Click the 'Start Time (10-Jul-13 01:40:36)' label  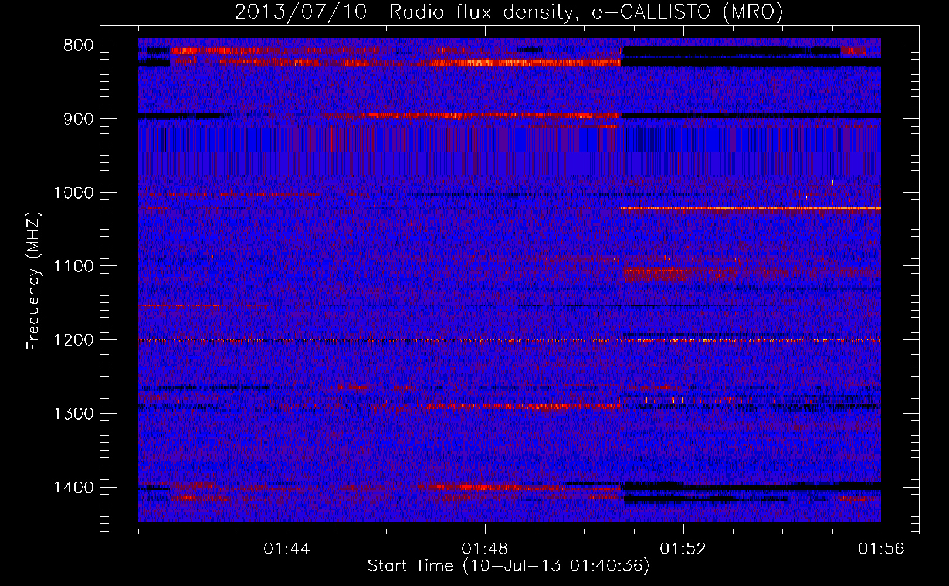pyautogui.click(x=509, y=566)
